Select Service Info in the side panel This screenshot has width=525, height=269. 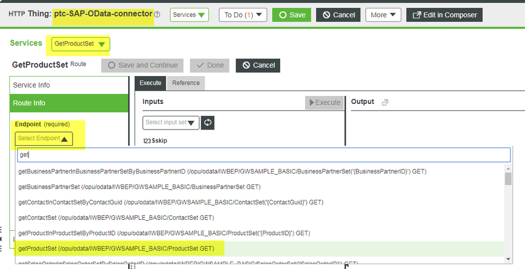coord(69,85)
